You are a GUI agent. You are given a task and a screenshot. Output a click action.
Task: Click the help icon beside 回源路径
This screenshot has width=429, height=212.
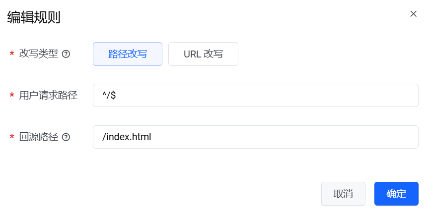[x=66, y=137]
